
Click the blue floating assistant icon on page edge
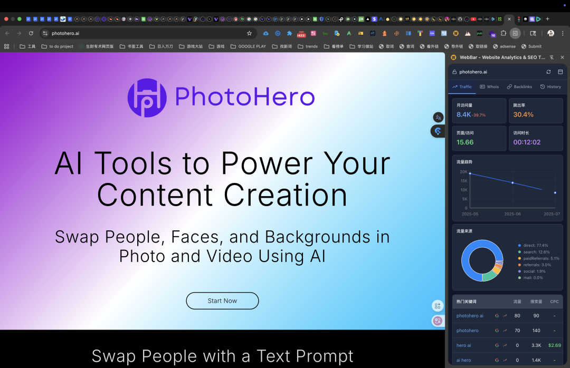(438, 131)
